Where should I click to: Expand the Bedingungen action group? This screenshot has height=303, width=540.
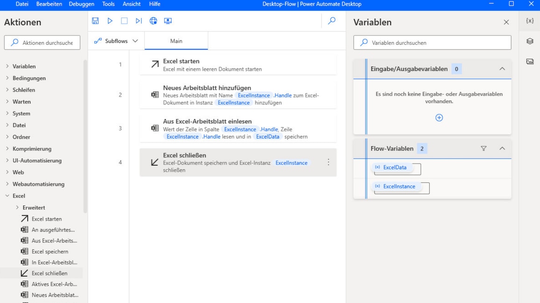click(x=7, y=78)
